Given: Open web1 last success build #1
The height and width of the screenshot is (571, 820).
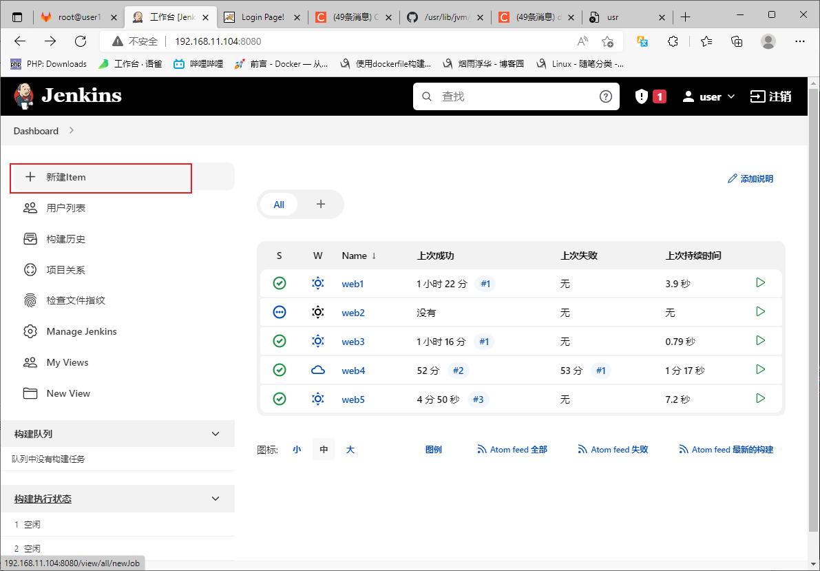Looking at the screenshot, I should [485, 284].
